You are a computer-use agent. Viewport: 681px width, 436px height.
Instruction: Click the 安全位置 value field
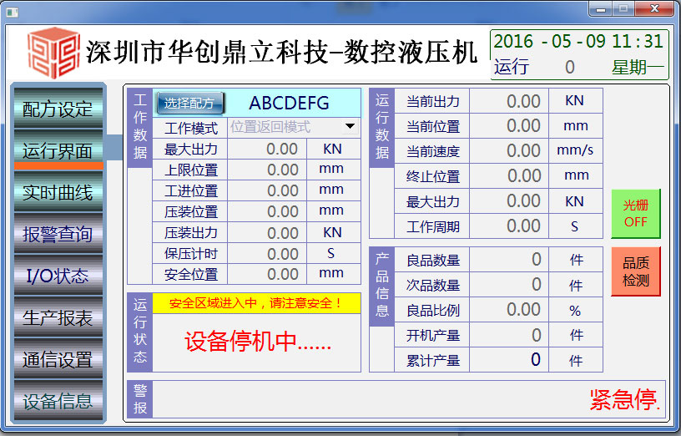tap(267, 274)
